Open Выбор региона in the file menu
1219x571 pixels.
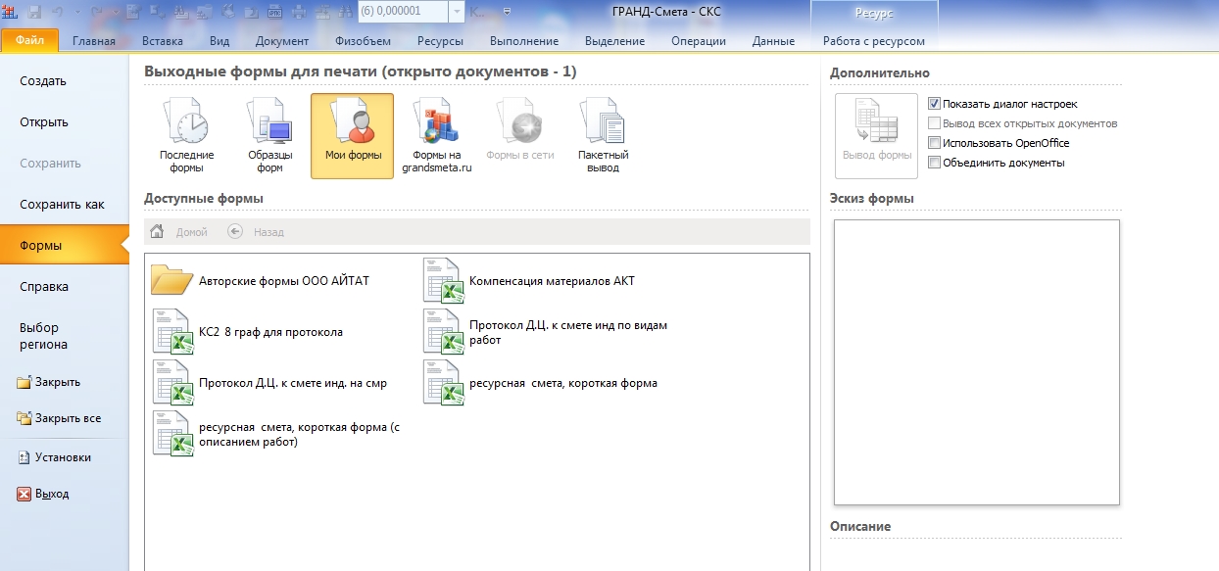(64, 336)
